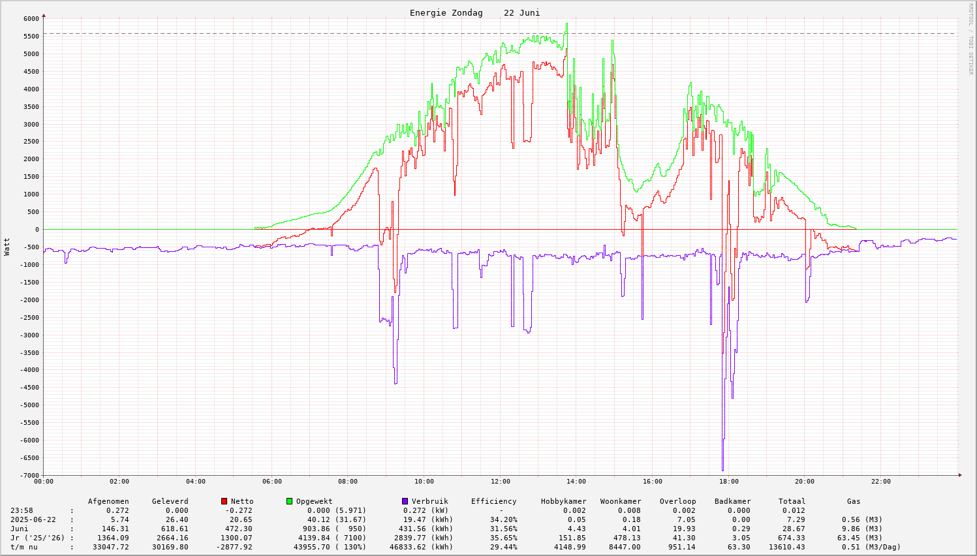Click the Watt y-axis label

pyautogui.click(x=7, y=247)
